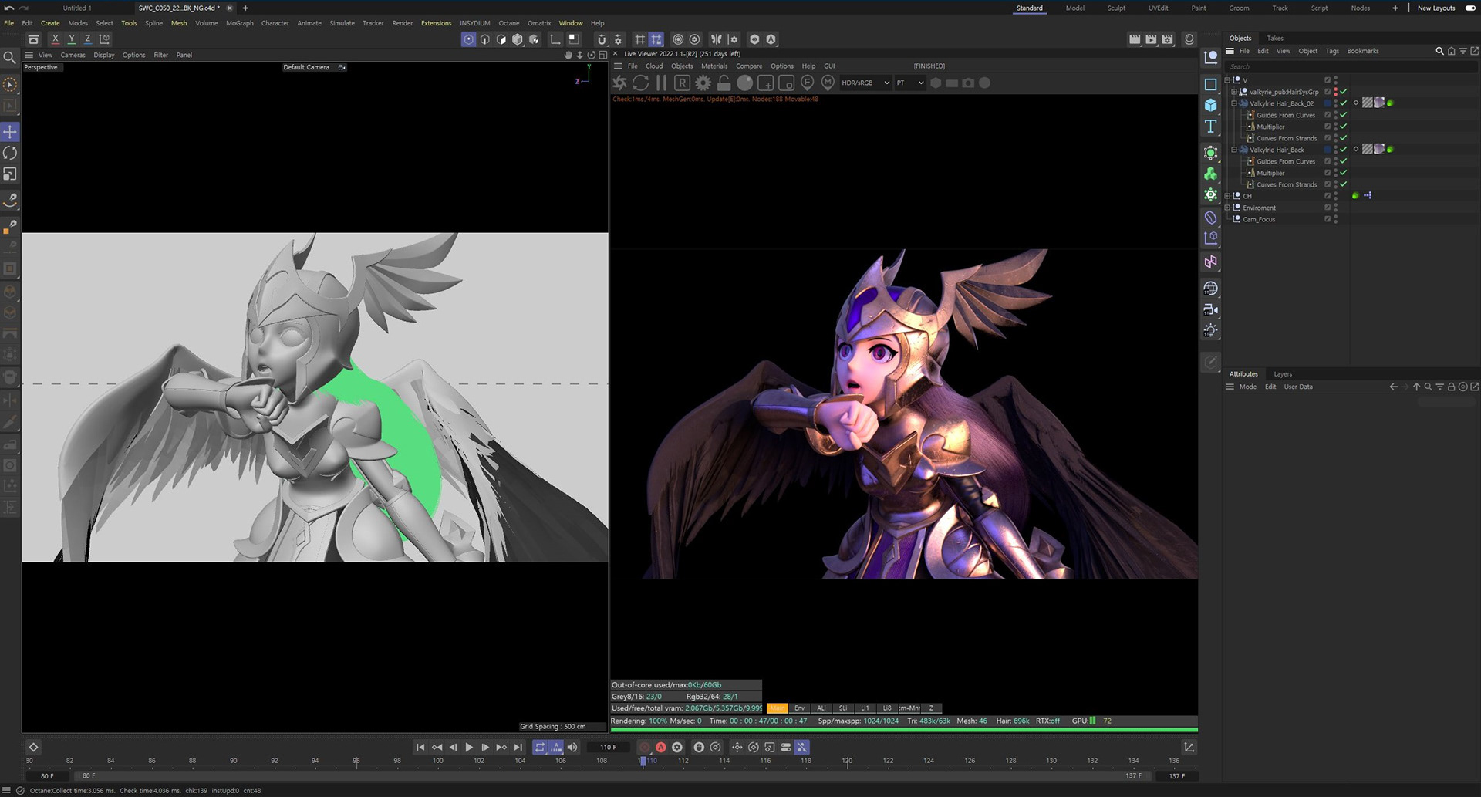This screenshot has height=797, width=1481.
Task: Open Octane kernel settings via the gear icon
Action: point(702,83)
